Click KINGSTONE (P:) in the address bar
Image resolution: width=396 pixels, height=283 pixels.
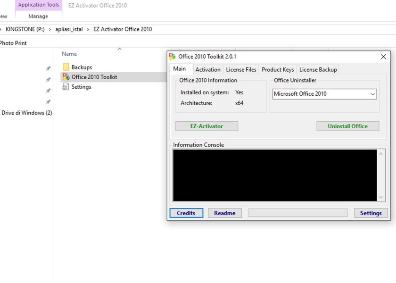25,29
